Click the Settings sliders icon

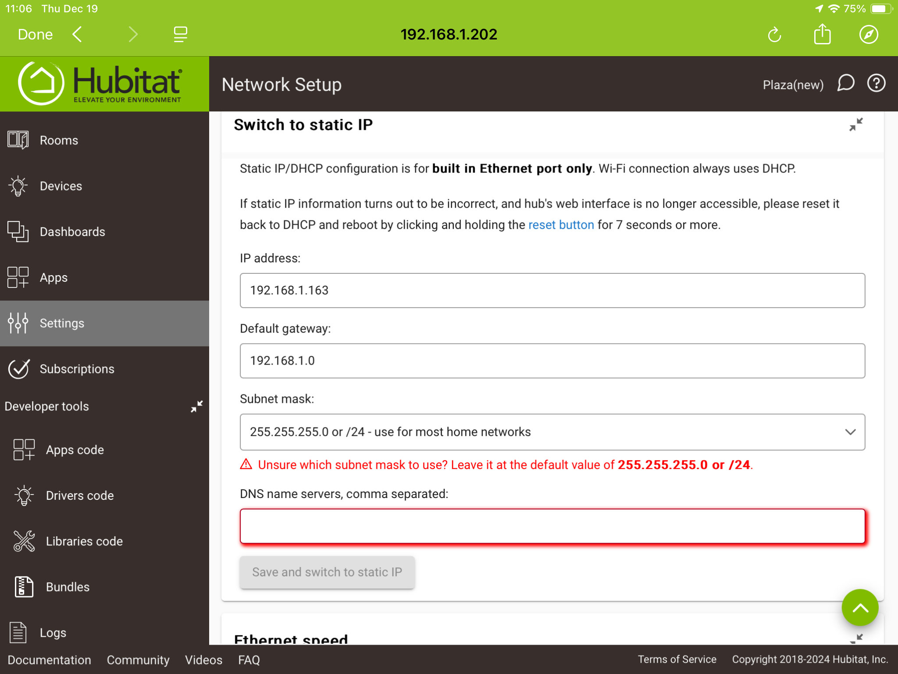(x=18, y=323)
